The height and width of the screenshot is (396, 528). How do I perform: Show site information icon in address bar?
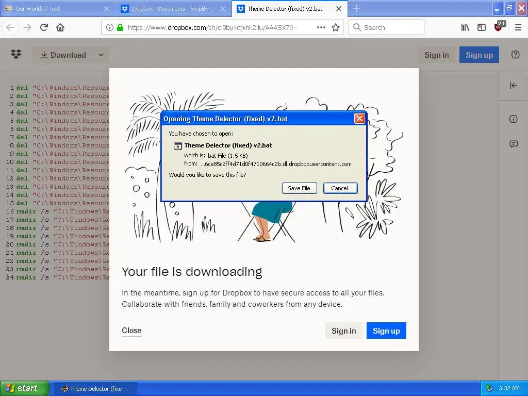tap(109, 28)
